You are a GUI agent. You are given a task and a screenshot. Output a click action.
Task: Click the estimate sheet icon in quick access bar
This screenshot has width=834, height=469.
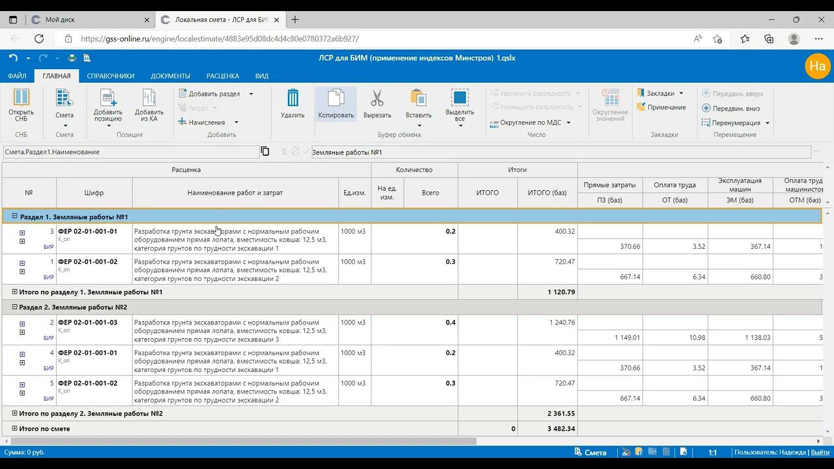point(87,58)
